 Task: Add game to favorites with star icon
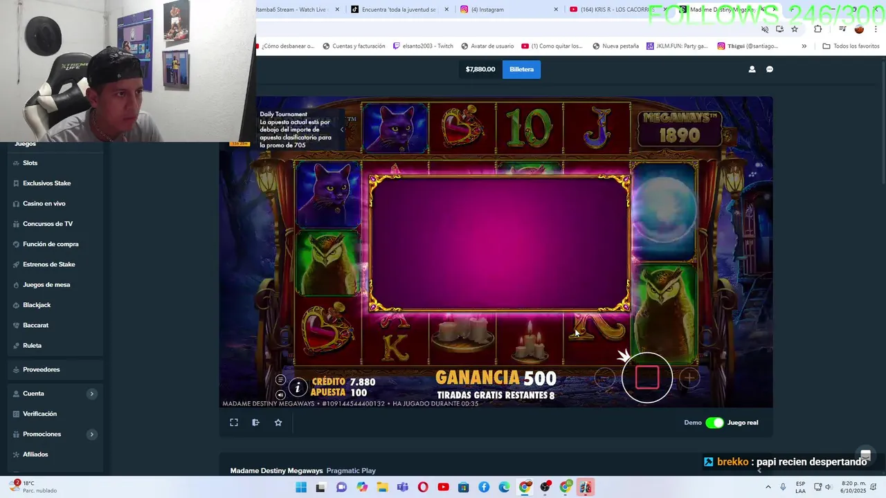pyautogui.click(x=278, y=423)
